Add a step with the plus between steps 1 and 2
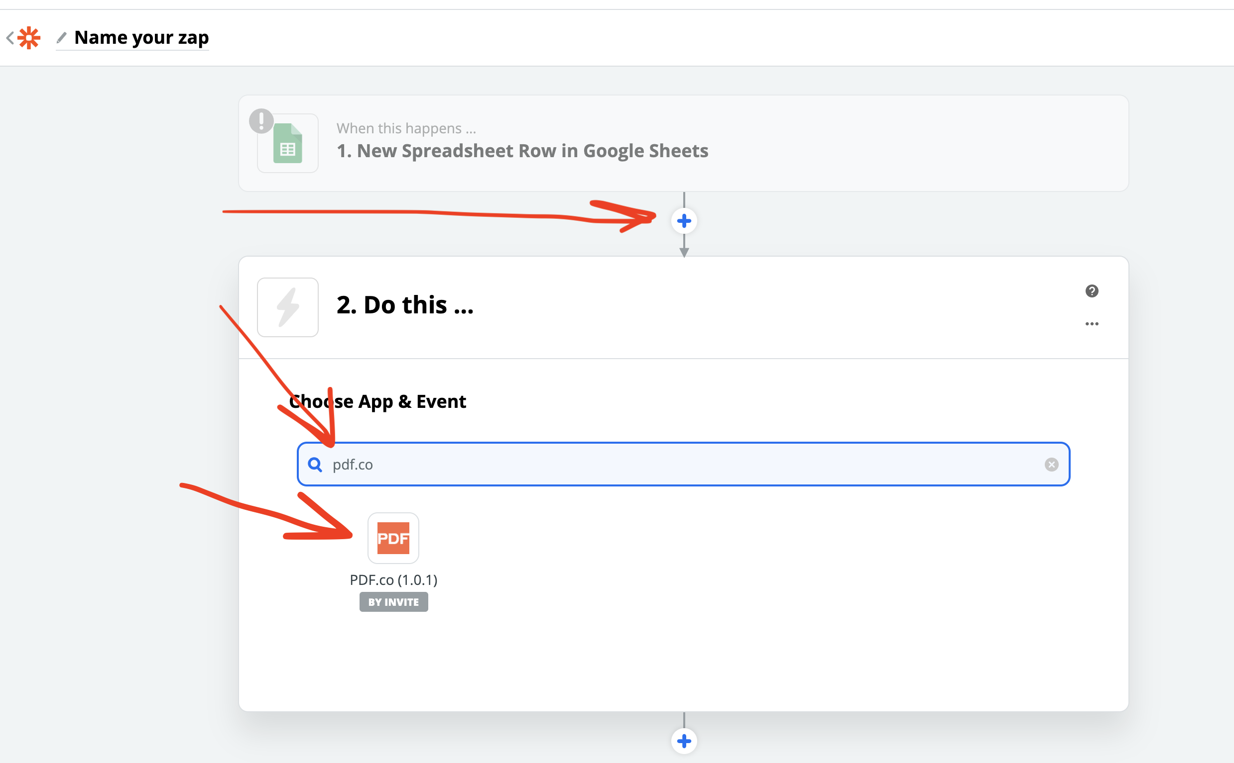The height and width of the screenshot is (763, 1234). pos(684,221)
